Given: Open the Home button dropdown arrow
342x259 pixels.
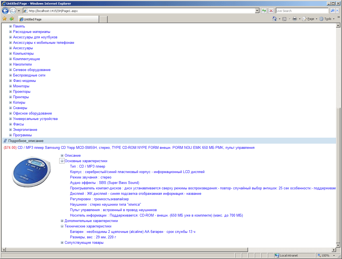Looking at the screenshot, I should click(x=280, y=19).
